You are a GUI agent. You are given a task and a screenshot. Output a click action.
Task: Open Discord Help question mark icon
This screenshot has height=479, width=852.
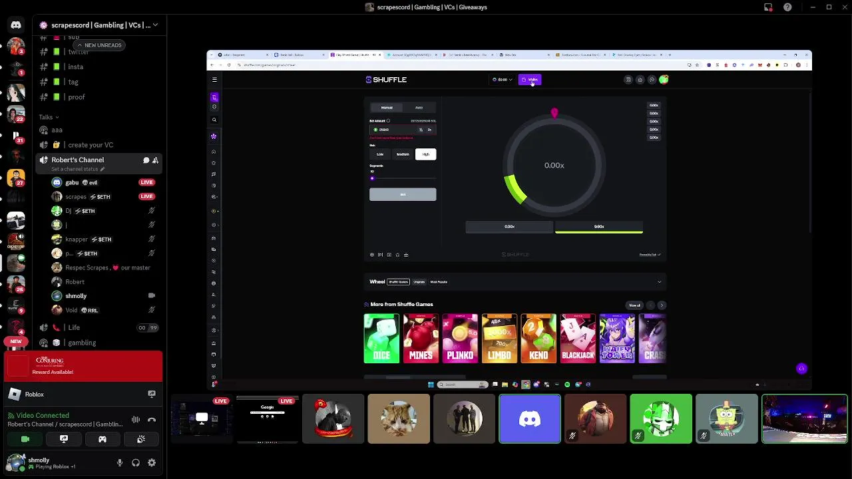787,7
